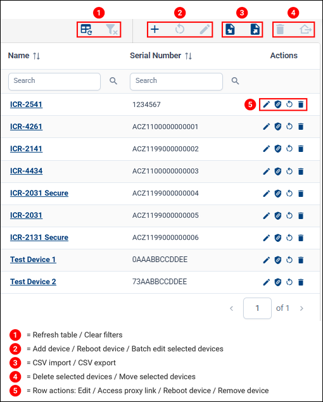Screen dimensions: 323x402
Task: Click the Serial Number search input field
Action: tap(176, 82)
